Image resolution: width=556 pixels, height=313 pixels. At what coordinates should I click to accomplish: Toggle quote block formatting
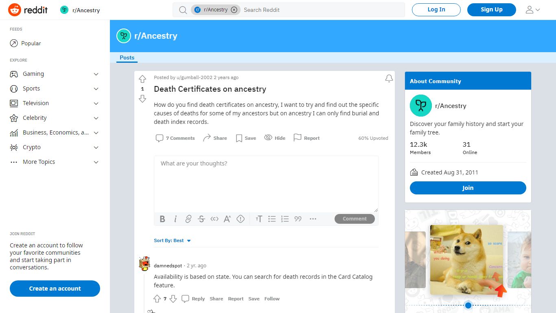tap(298, 219)
